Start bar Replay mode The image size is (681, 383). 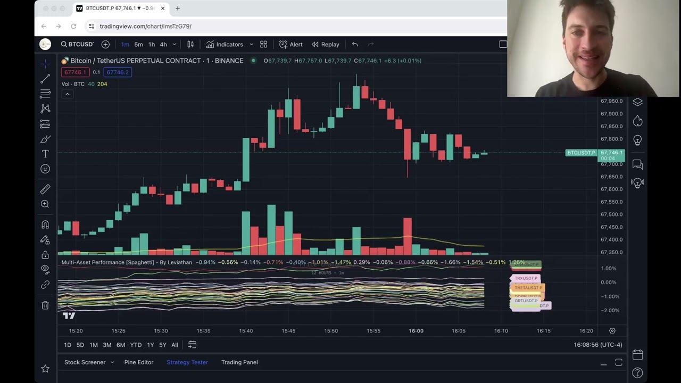click(325, 44)
